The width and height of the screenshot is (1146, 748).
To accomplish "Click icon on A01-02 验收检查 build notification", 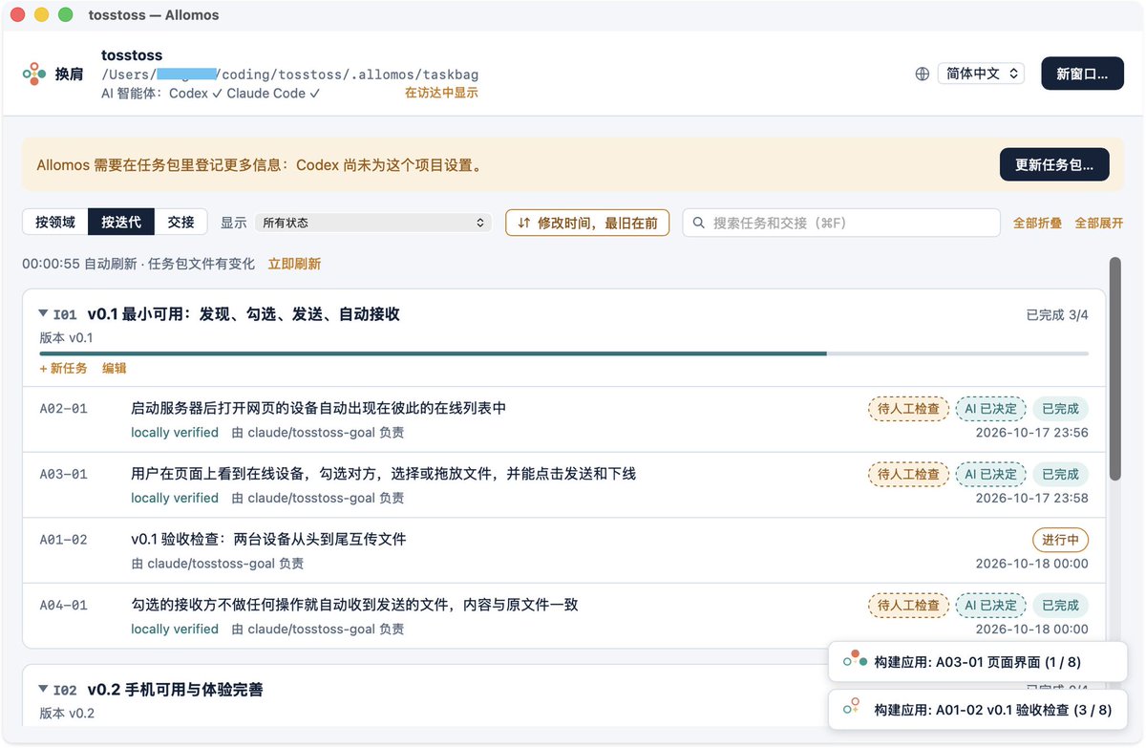I will [850, 709].
